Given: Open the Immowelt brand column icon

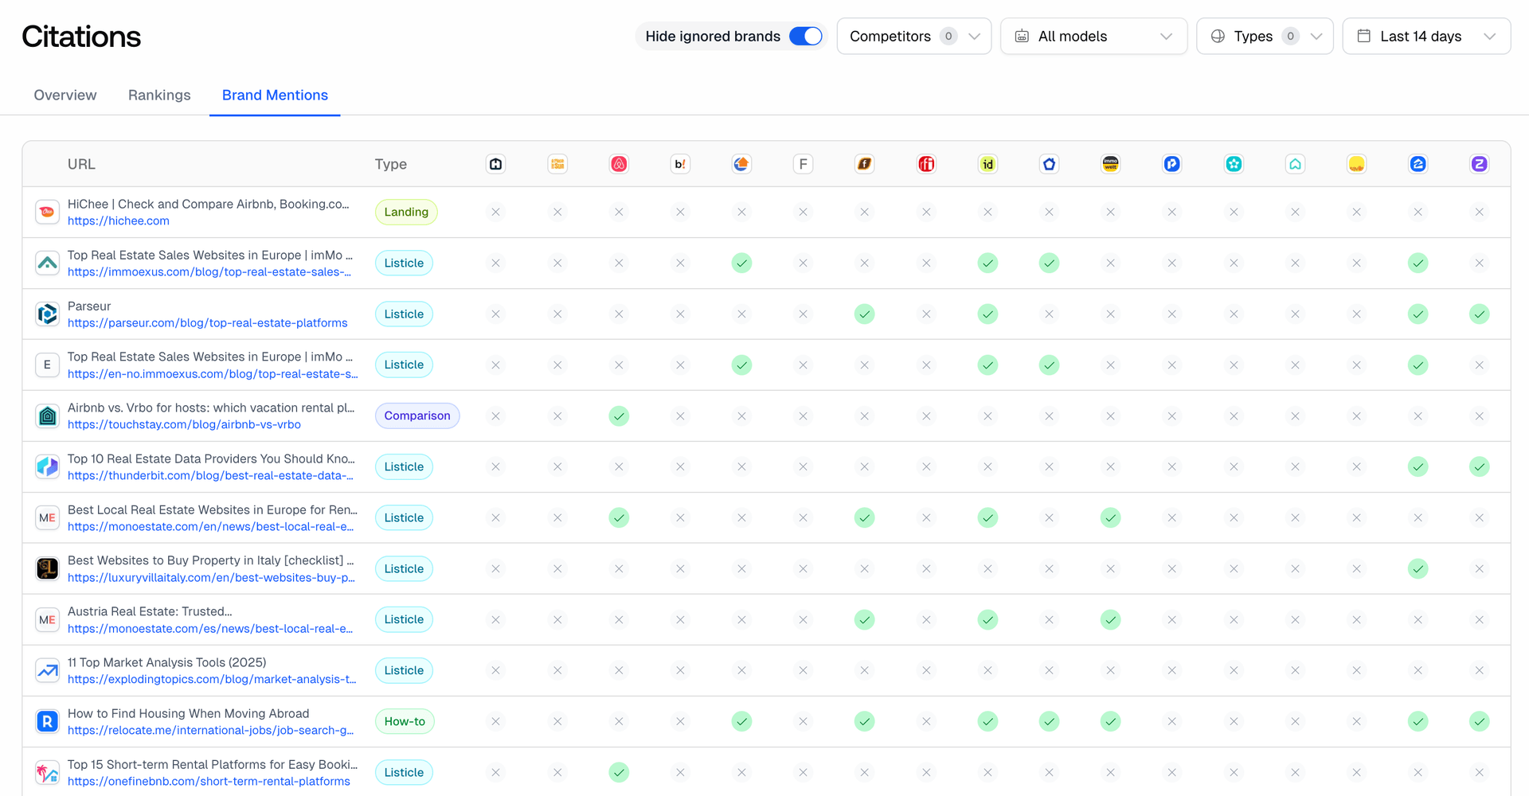Looking at the screenshot, I should [x=1110, y=164].
